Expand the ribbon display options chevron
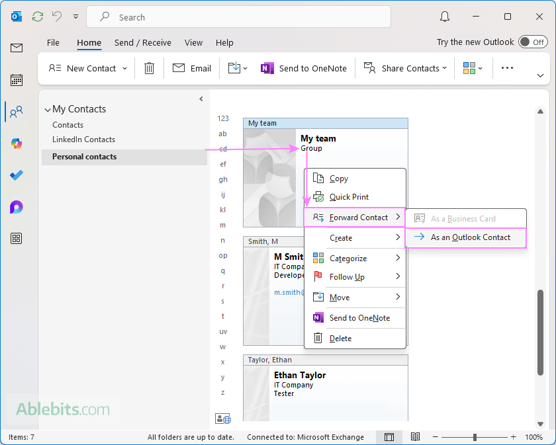Image resolution: width=556 pixels, height=445 pixels. 540,75
